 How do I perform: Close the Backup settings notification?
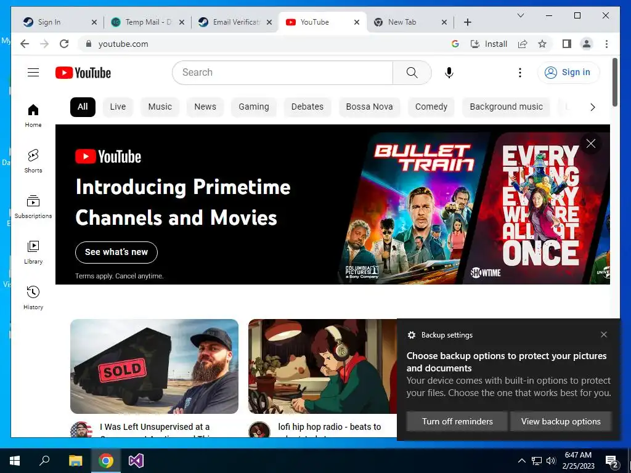pos(604,334)
